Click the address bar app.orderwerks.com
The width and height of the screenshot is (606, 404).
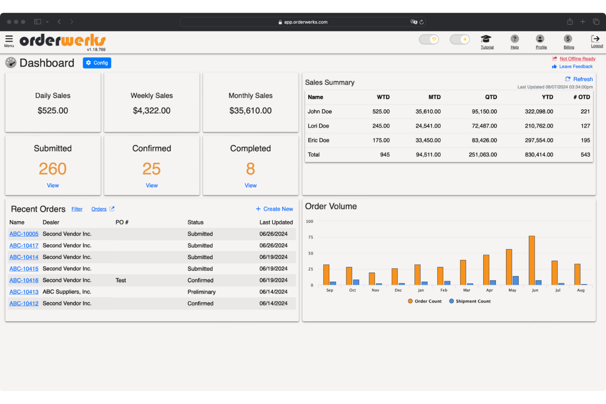click(303, 22)
